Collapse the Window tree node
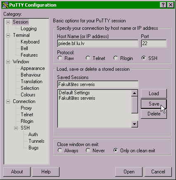Image resolution: width=176 pixels, height=180 pixels. 8,62
